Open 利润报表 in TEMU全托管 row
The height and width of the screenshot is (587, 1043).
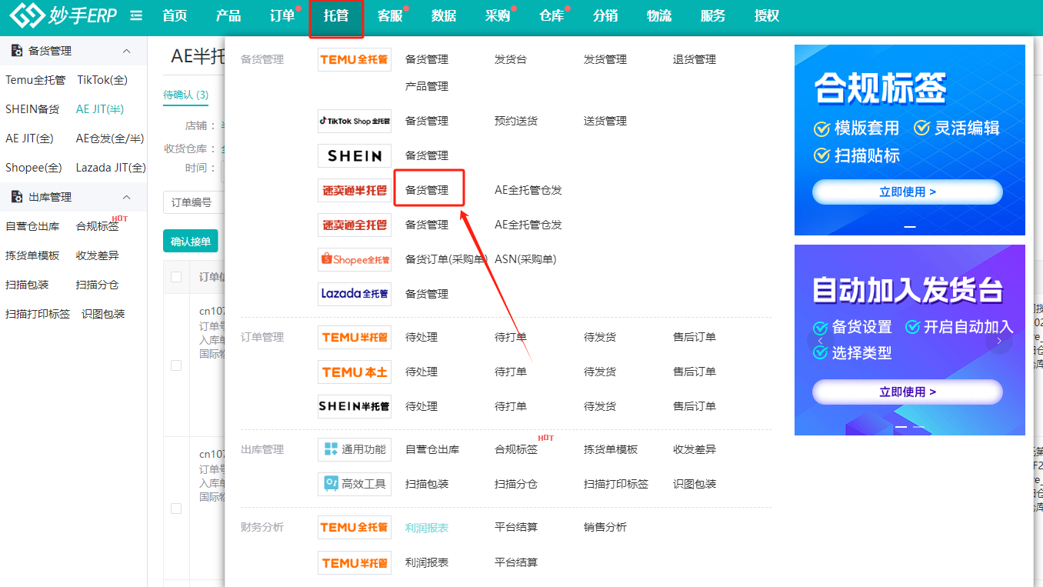pyautogui.click(x=427, y=527)
